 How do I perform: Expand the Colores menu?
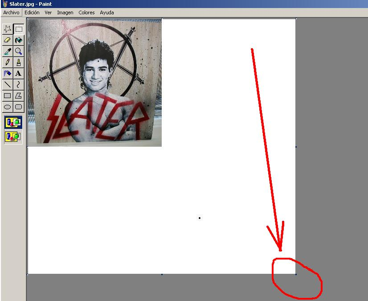pyautogui.click(x=86, y=12)
